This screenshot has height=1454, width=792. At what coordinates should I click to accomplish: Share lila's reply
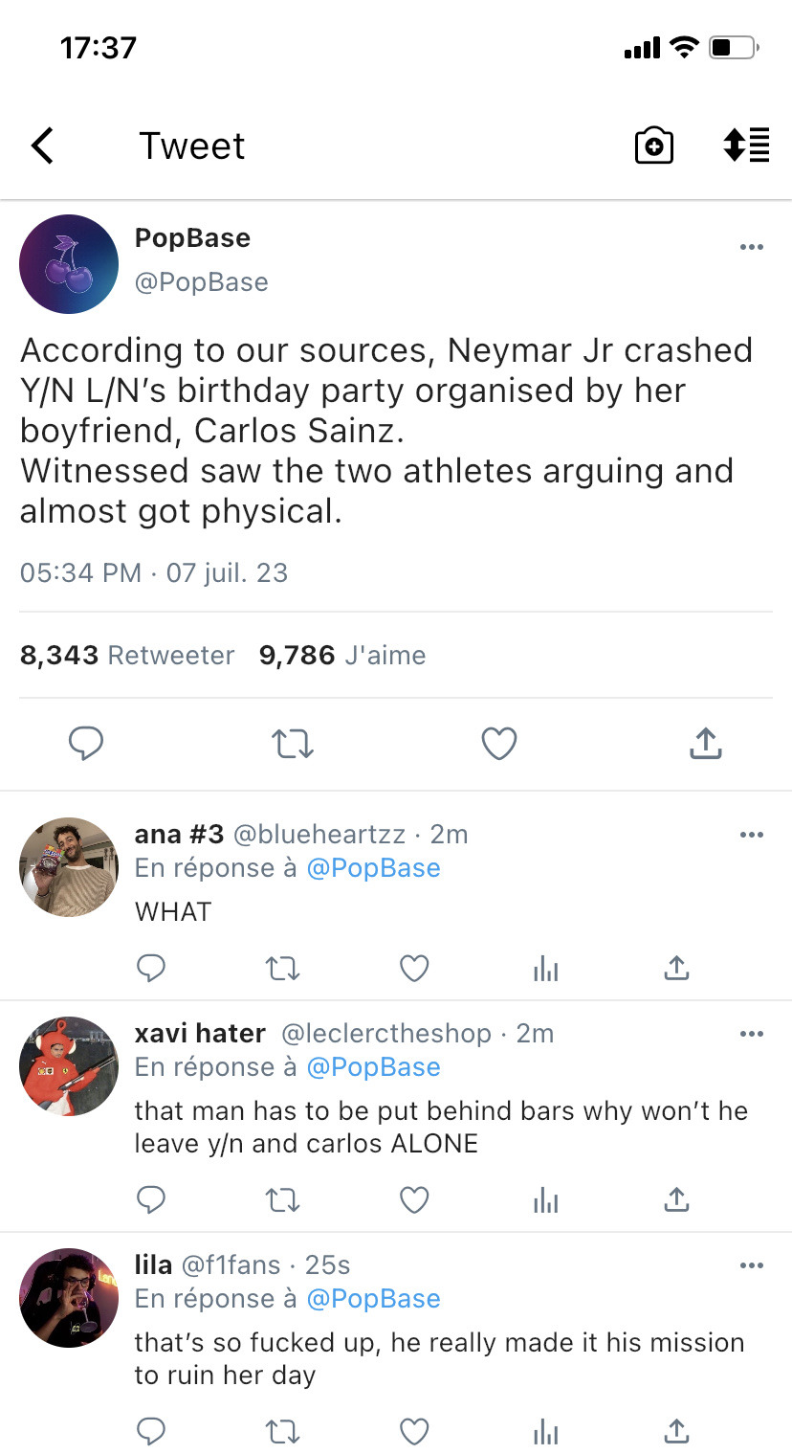point(676,1431)
